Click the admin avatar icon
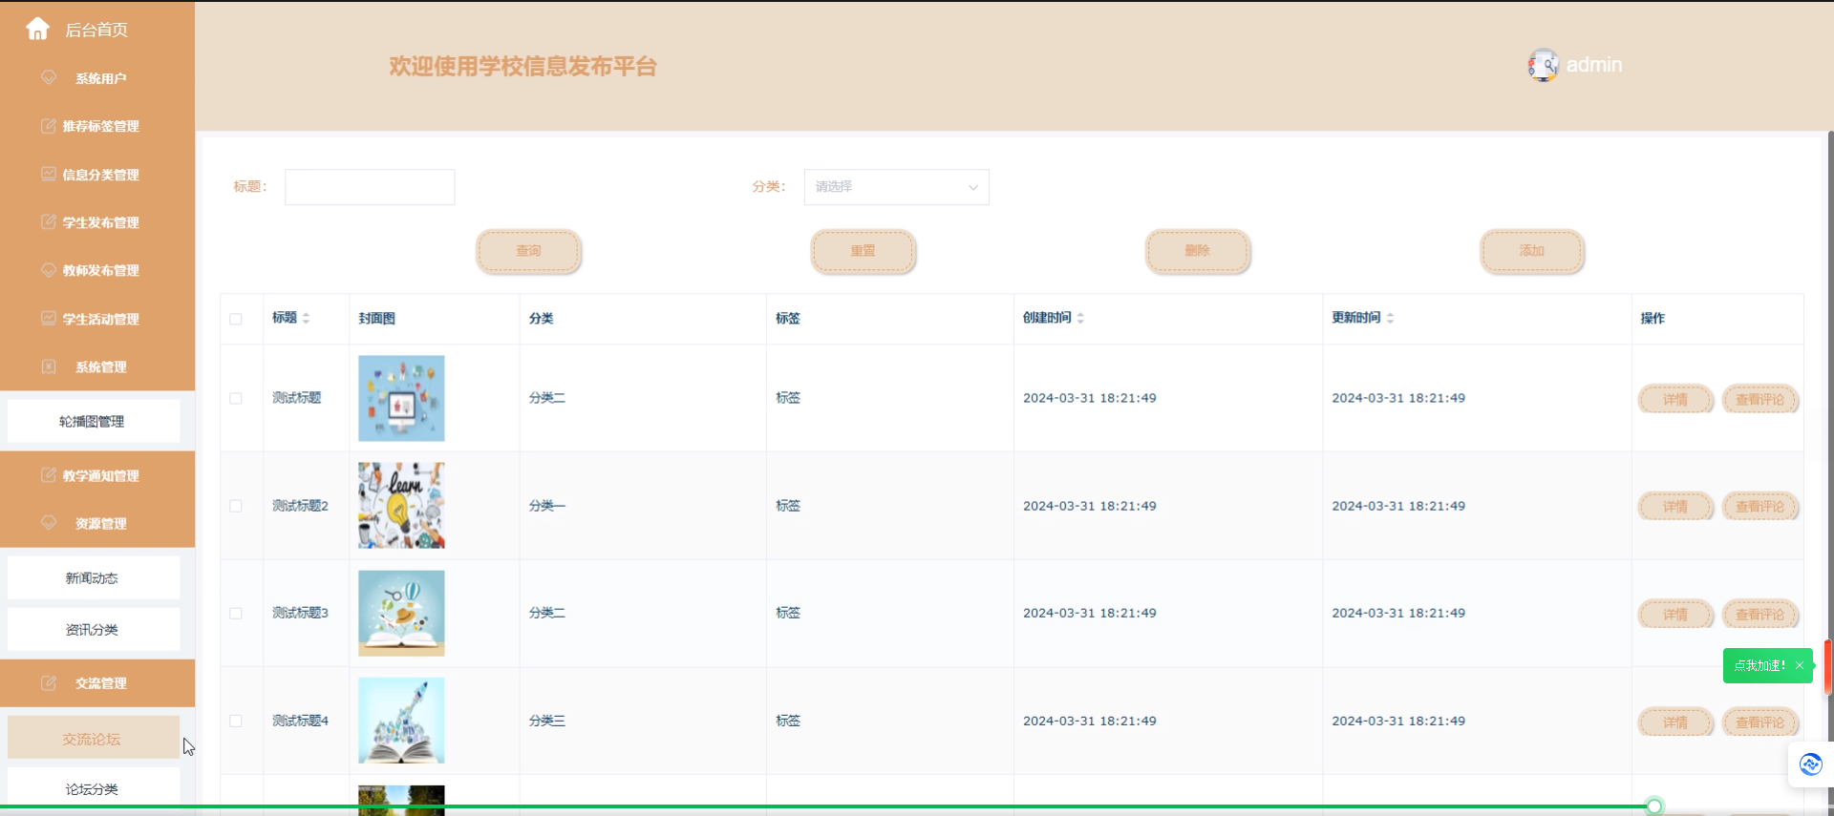1834x816 pixels. click(x=1543, y=65)
